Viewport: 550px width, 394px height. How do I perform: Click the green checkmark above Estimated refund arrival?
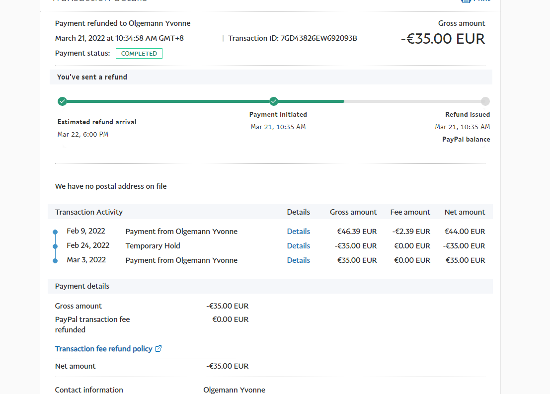pyautogui.click(x=62, y=101)
